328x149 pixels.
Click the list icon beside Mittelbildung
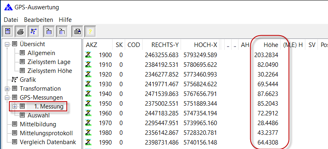(15, 124)
